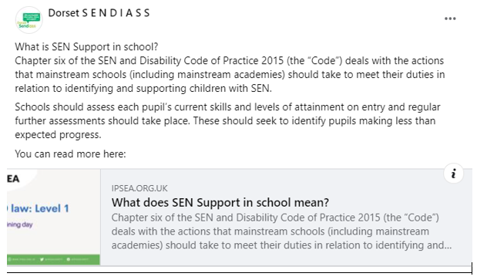Click 'Sendiass' wordmark inside the avatar
Screen dimensions: 487x280
(27, 25)
